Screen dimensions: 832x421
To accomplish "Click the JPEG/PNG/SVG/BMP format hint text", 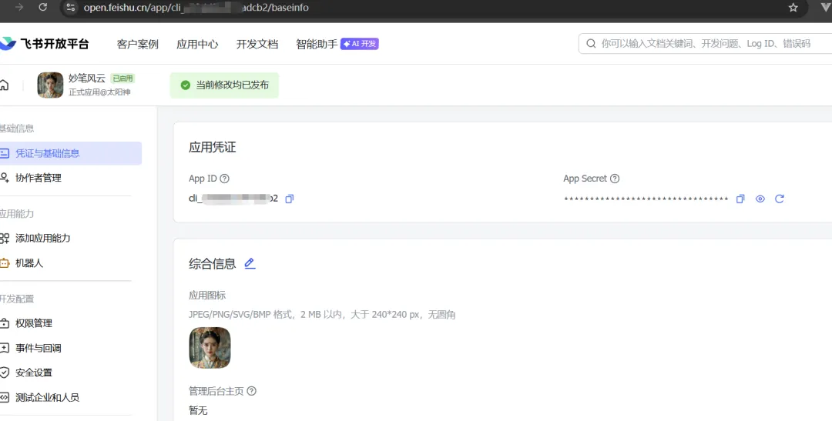I will pyautogui.click(x=322, y=315).
